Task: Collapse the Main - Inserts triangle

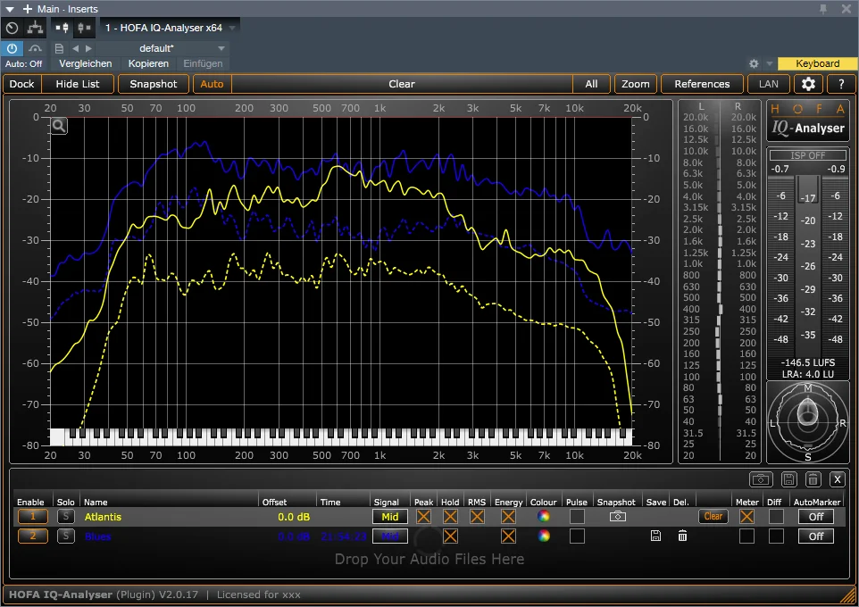Action: click(10, 9)
